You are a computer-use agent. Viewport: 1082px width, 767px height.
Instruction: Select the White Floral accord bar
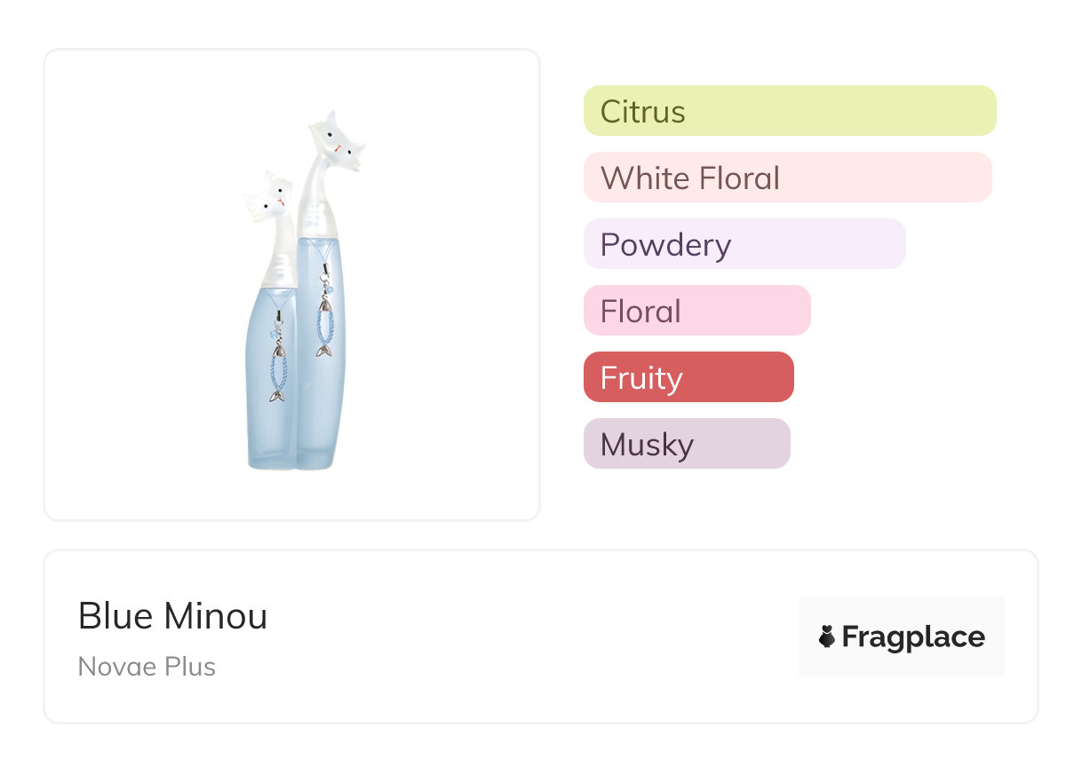787,178
